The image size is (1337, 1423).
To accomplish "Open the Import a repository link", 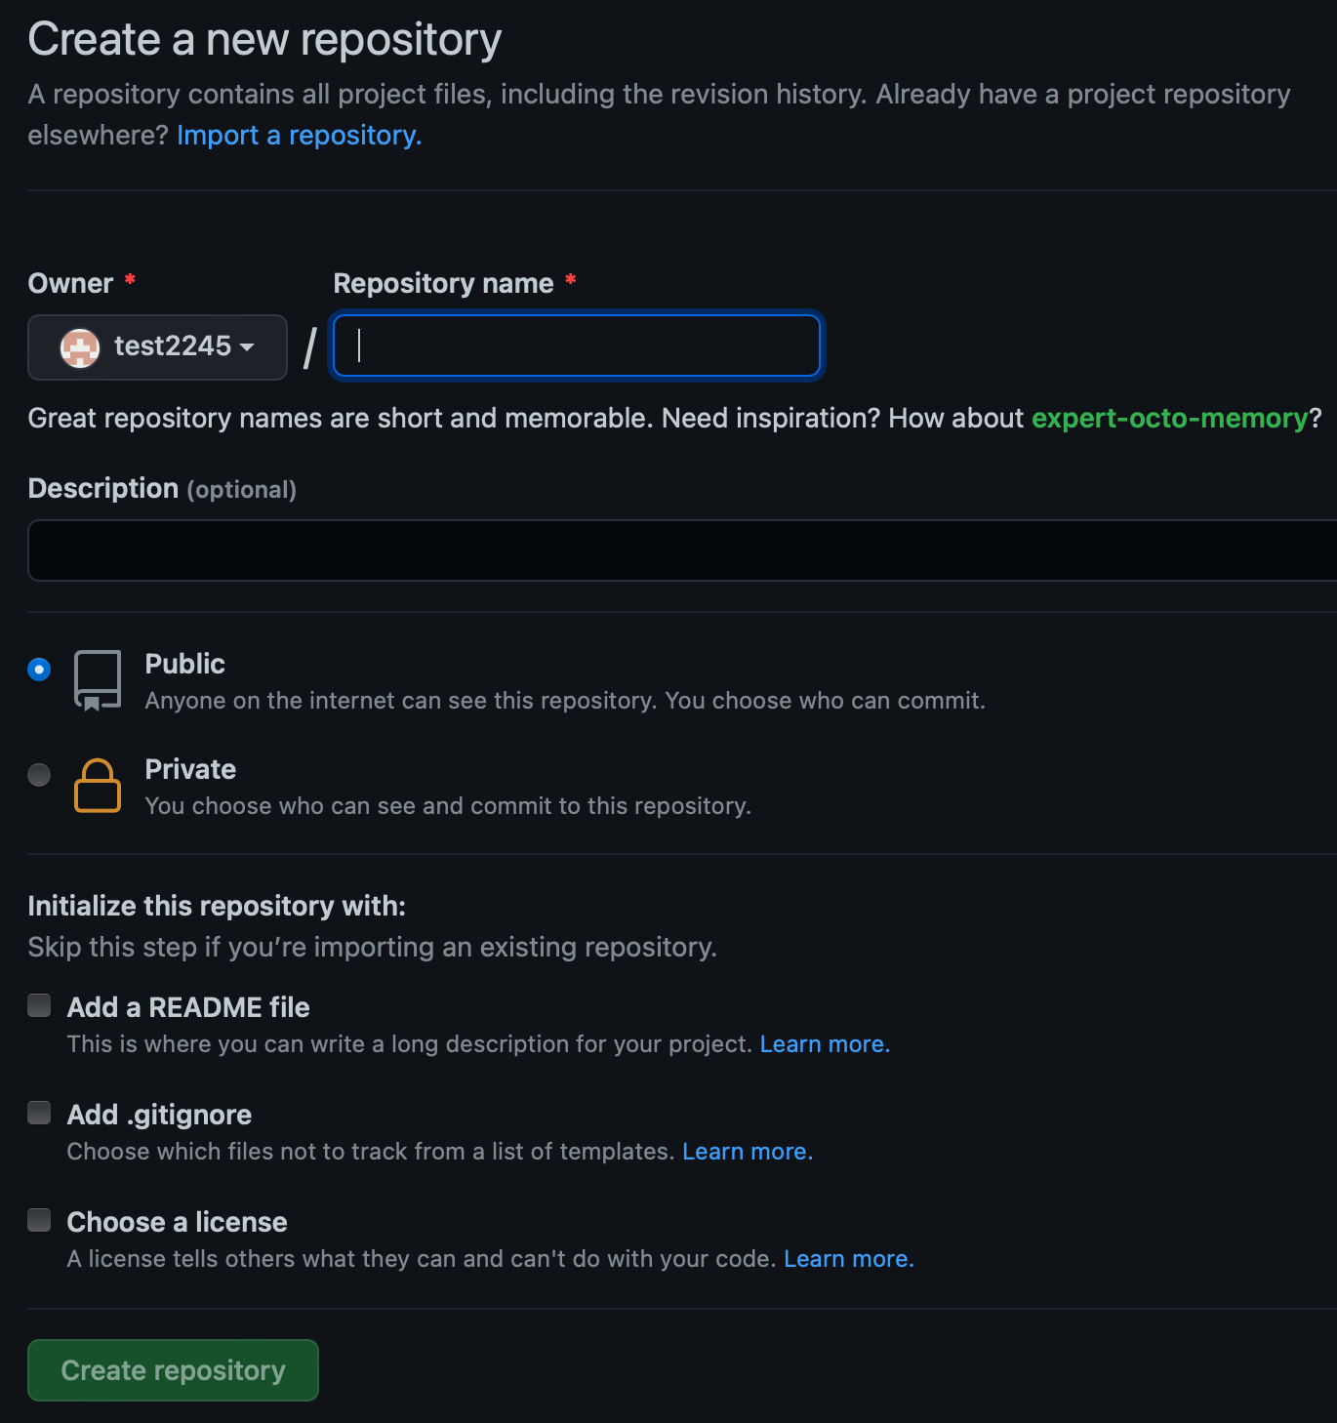I will (x=299, y=135).
